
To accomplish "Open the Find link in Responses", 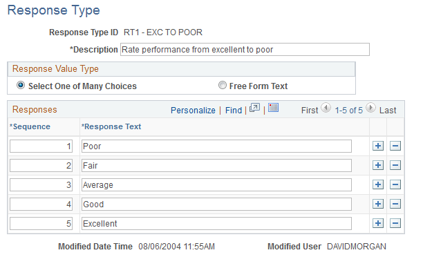I will [x=234, y=111].
